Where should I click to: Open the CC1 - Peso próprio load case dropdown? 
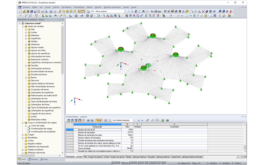(125, 11)
